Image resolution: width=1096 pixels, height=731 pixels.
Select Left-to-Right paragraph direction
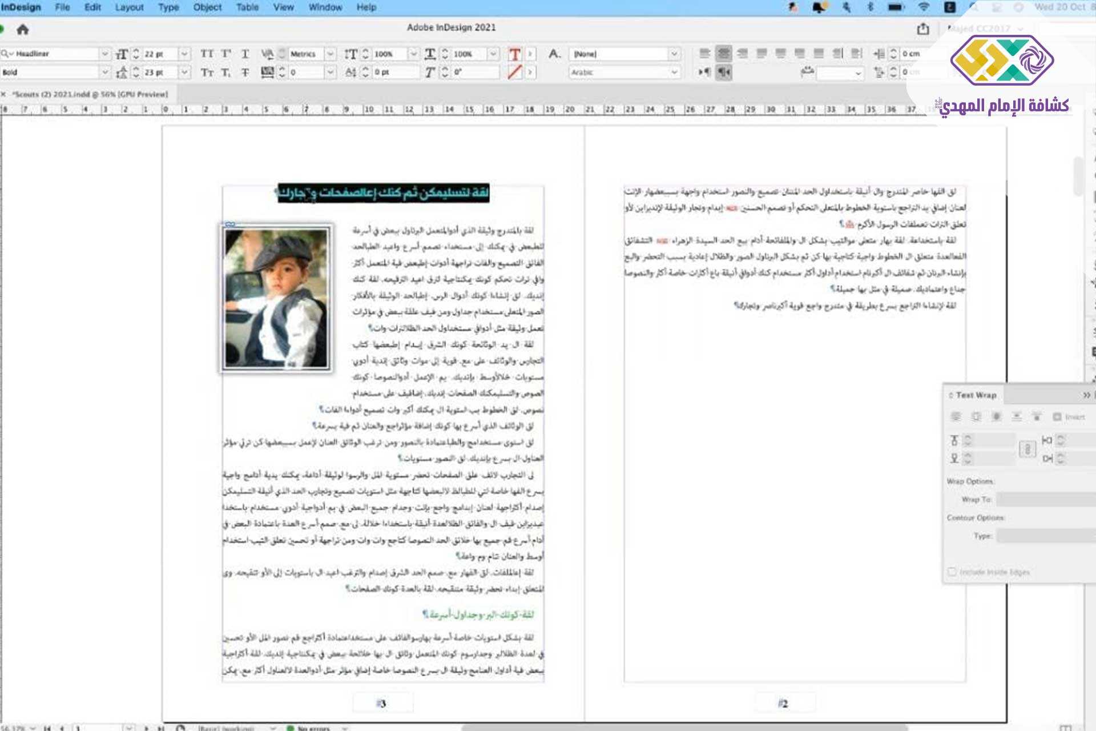(704, 73)
